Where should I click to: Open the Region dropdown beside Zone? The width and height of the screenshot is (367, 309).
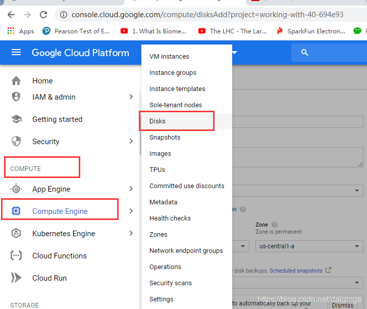coord(241,246)
